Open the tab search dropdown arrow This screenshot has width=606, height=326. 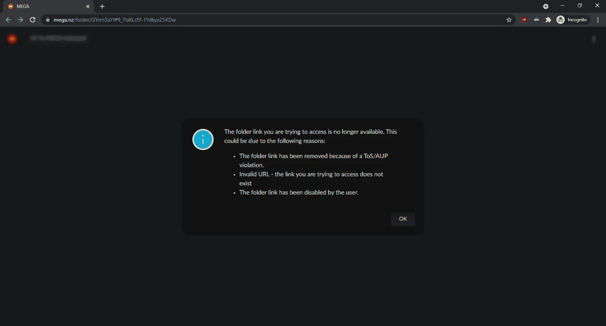(x=546, y=6)
